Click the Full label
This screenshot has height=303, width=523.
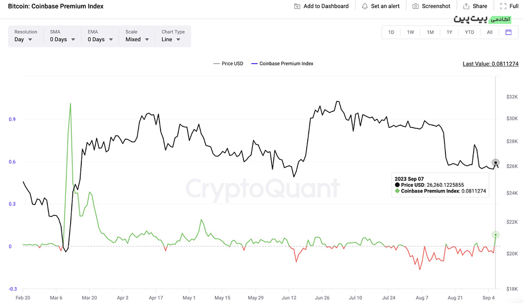coord(514,6)
